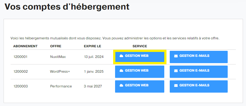Click cloud icon in Performance row
The image size is (246, 106).
coord(121,85)
